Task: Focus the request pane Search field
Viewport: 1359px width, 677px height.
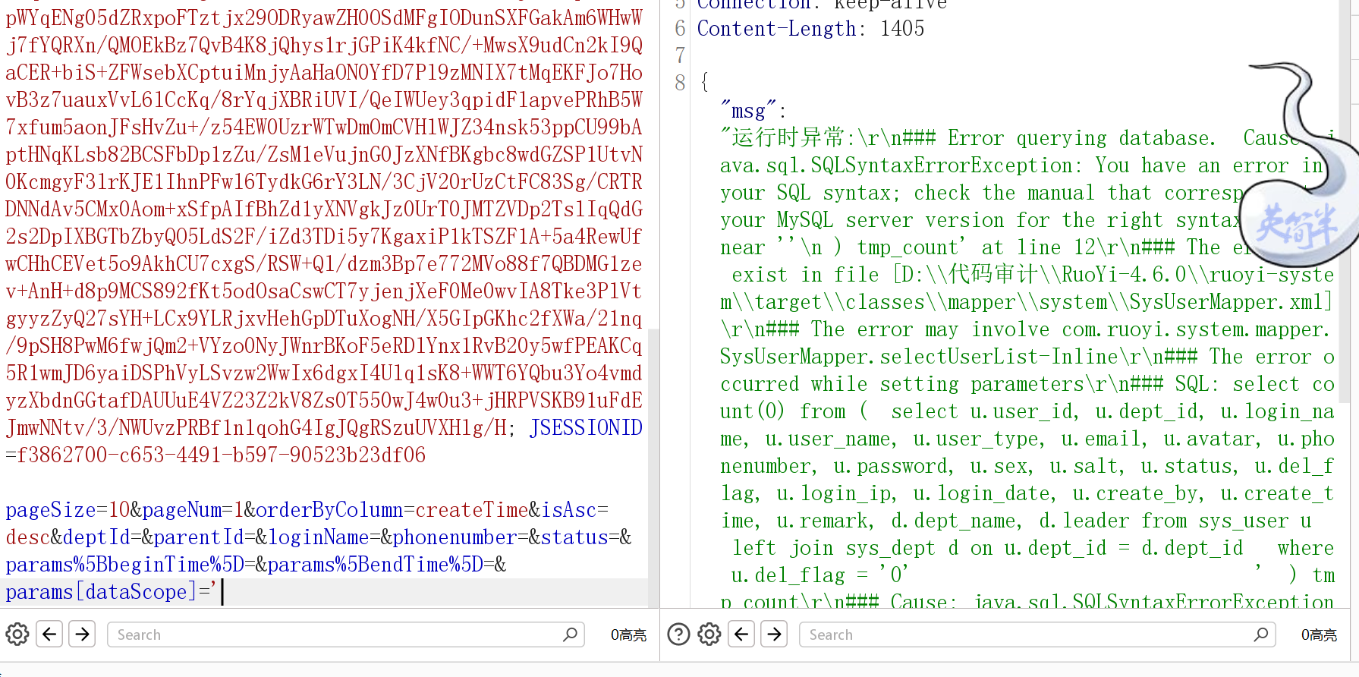Action: click(346, 634)
